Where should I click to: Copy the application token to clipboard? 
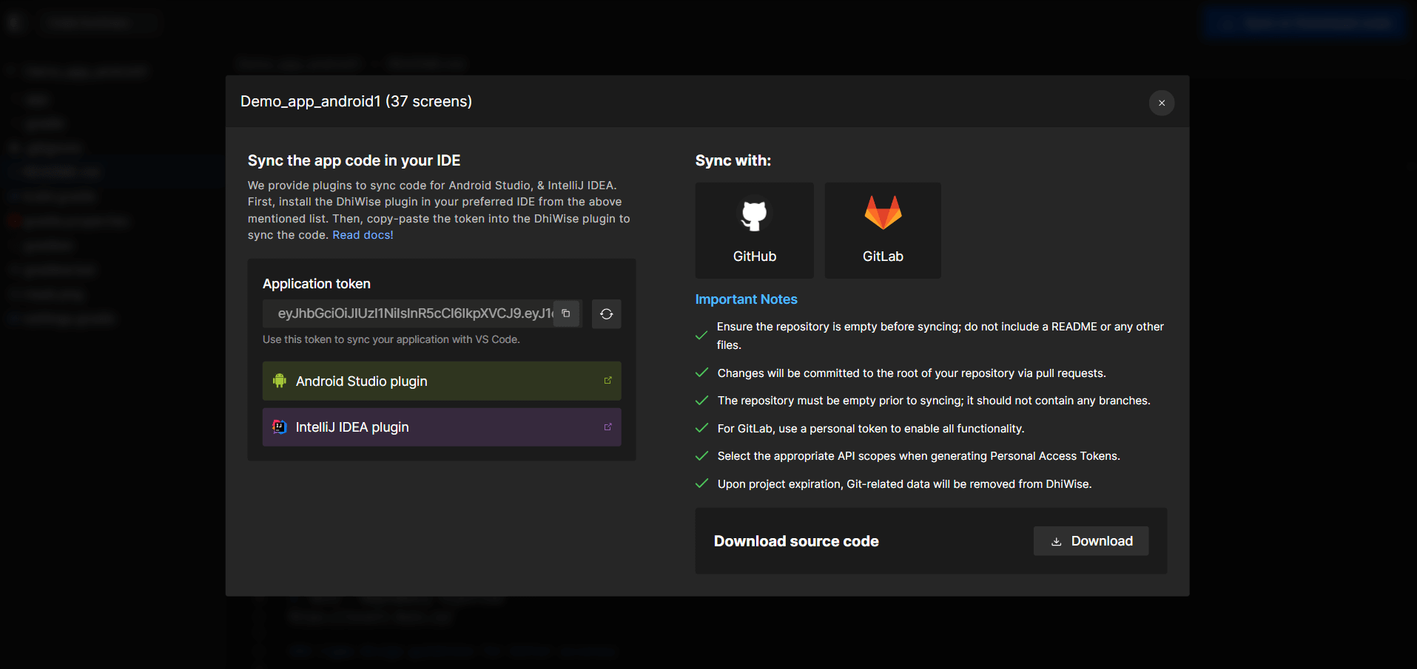566,313
